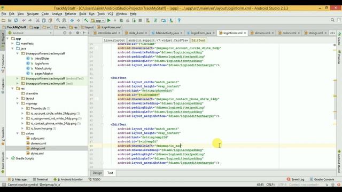Screen dimensions: 342x192
Task: Click the Forward navigation arrow icon
Action: 78,20
